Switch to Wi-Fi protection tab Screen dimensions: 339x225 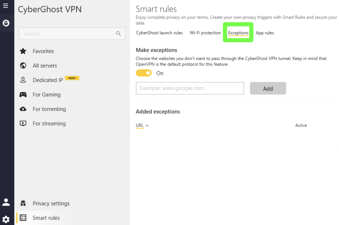205,33
